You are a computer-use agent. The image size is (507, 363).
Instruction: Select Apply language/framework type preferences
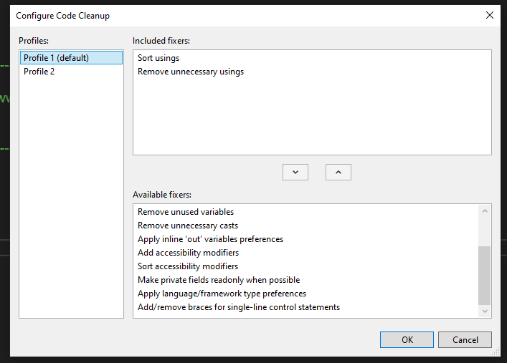[222, 294]
